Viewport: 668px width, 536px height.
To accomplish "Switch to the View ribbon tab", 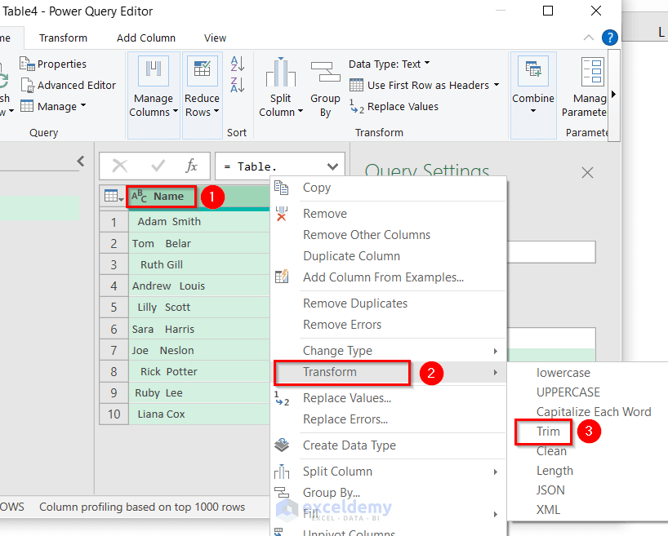I will [215, 38].
